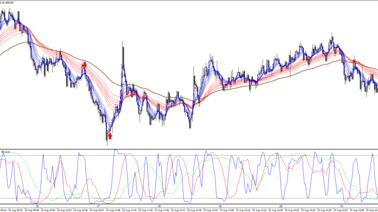The height and width of the screenshot is (212, 378).
Task: Select the 25 Aug 12:44 time label
Action: point(211,210)
